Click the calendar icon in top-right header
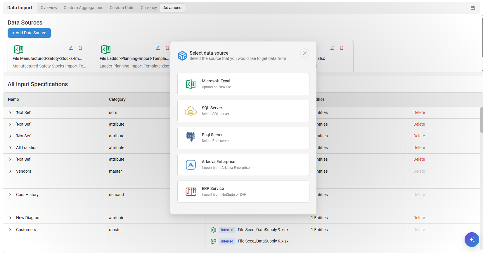Image resolution: width=483 pixels, height=253 pixels. click(x=472, y=8)
